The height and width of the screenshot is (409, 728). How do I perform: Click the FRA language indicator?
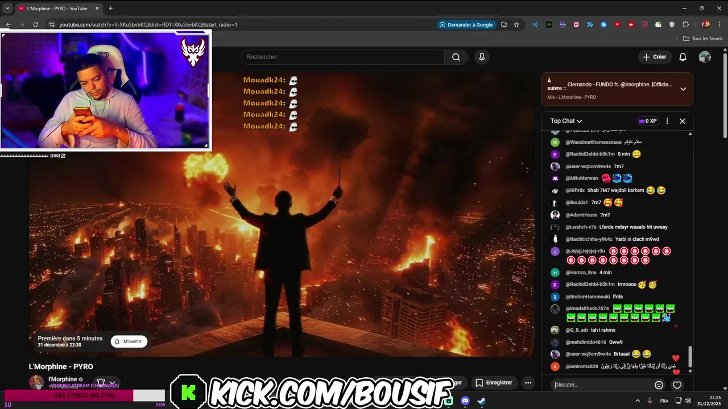click(x=664, y=401)
